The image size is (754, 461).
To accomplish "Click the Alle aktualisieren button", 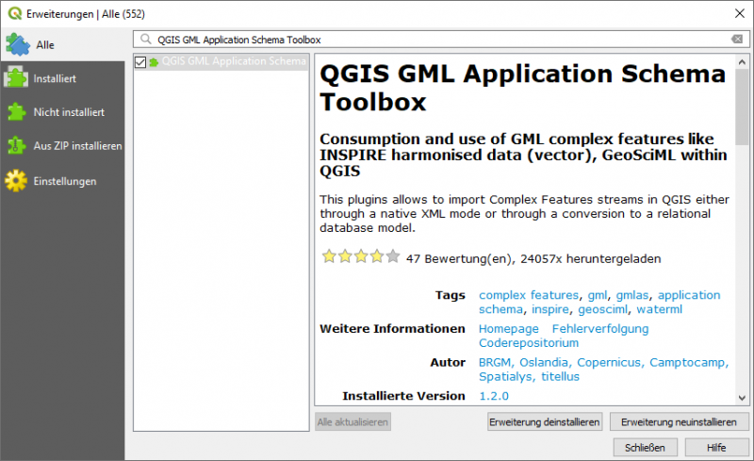I will pyautogui.click(x=352, y=422).
